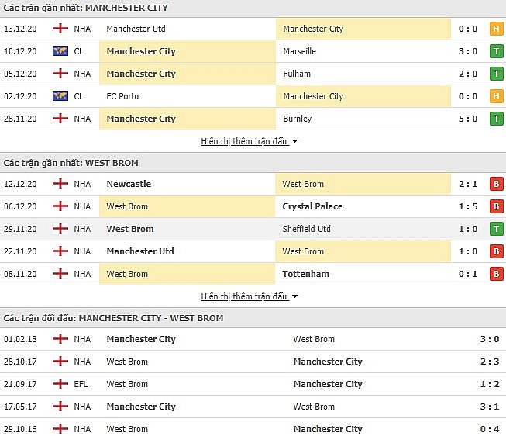Click the red B badge for Tottenham match
The image size is (506, 436).
pyautogui.click(x=496, y=274)
